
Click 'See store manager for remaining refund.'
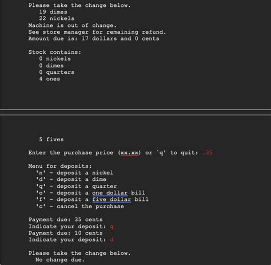tap(97, 32)
